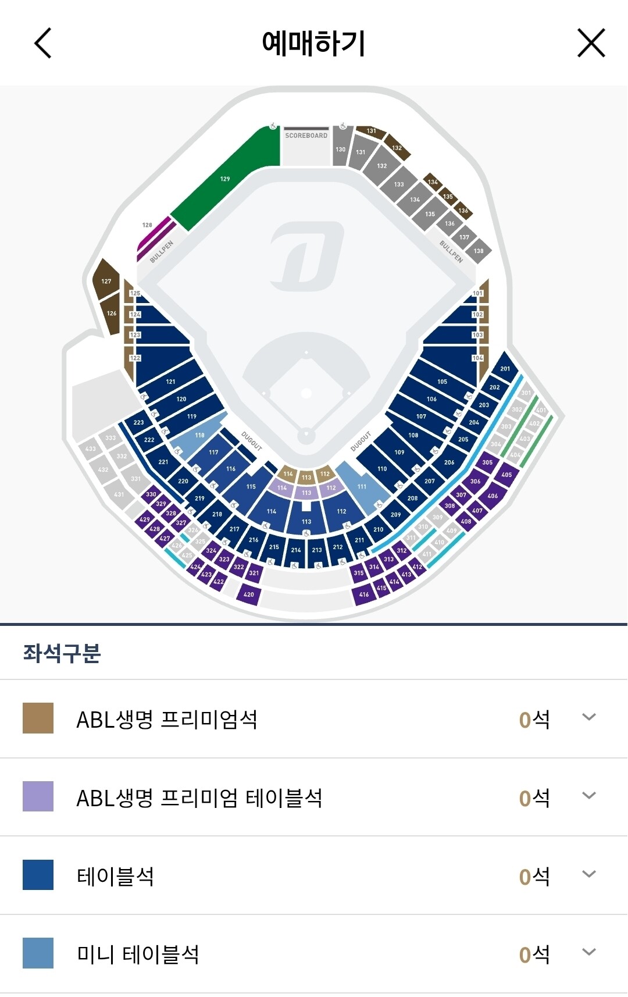Select the 미니 테이블석 category label
Viewport: 628px width, 997px height.
pyautogui.click(x=138, y=955)
